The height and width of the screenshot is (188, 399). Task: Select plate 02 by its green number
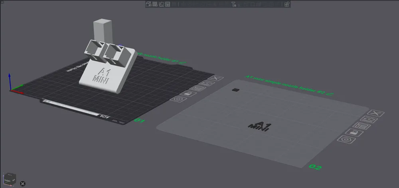(315, 167)
